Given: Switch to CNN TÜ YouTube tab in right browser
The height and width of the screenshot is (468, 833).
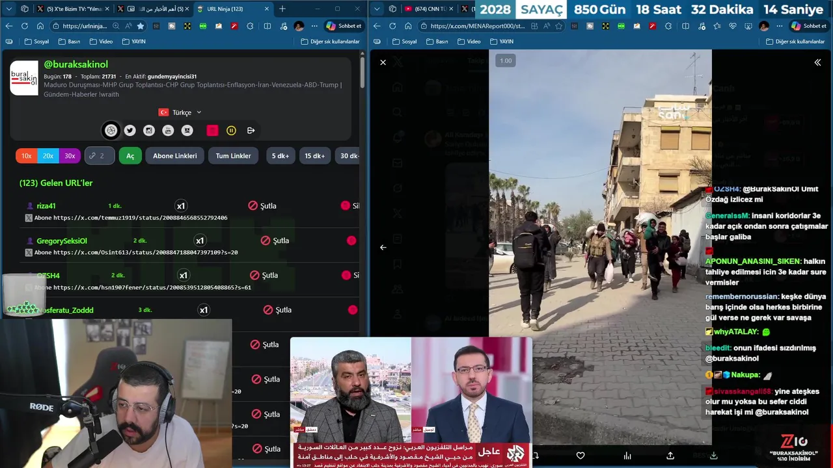Looking at the screenshot, I should (x=428, y=9).
